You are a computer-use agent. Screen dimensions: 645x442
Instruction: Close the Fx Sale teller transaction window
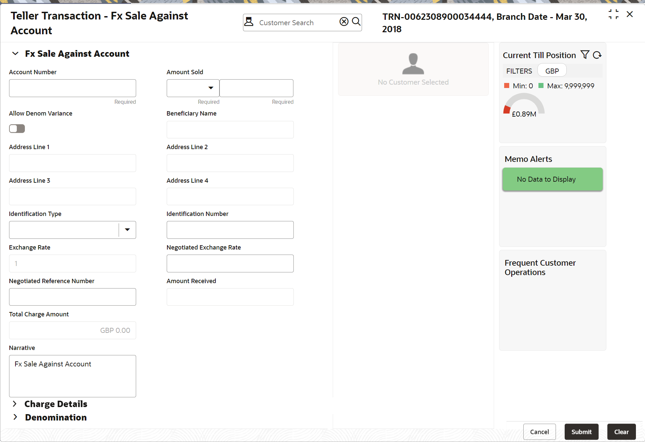(630, 14)
